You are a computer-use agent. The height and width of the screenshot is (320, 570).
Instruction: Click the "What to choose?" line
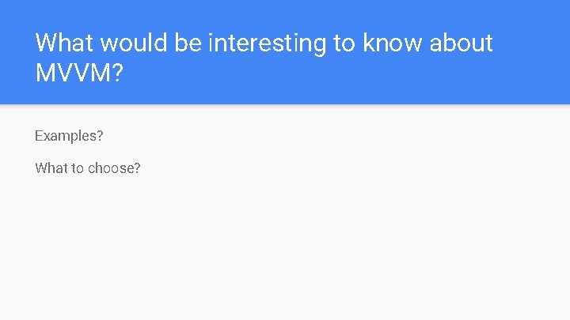[x=87, y=168]
